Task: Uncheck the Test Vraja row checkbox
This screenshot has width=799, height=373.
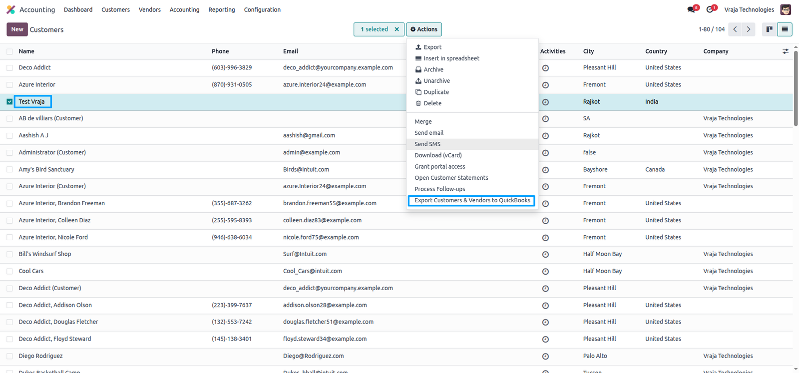Action: point(9,101)
